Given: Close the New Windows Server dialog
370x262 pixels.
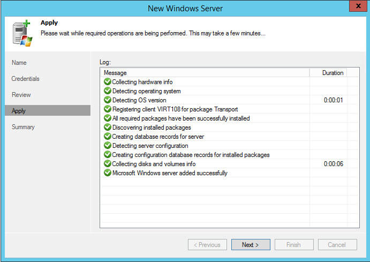Looking at the screenshot, I should coord(356,6).
